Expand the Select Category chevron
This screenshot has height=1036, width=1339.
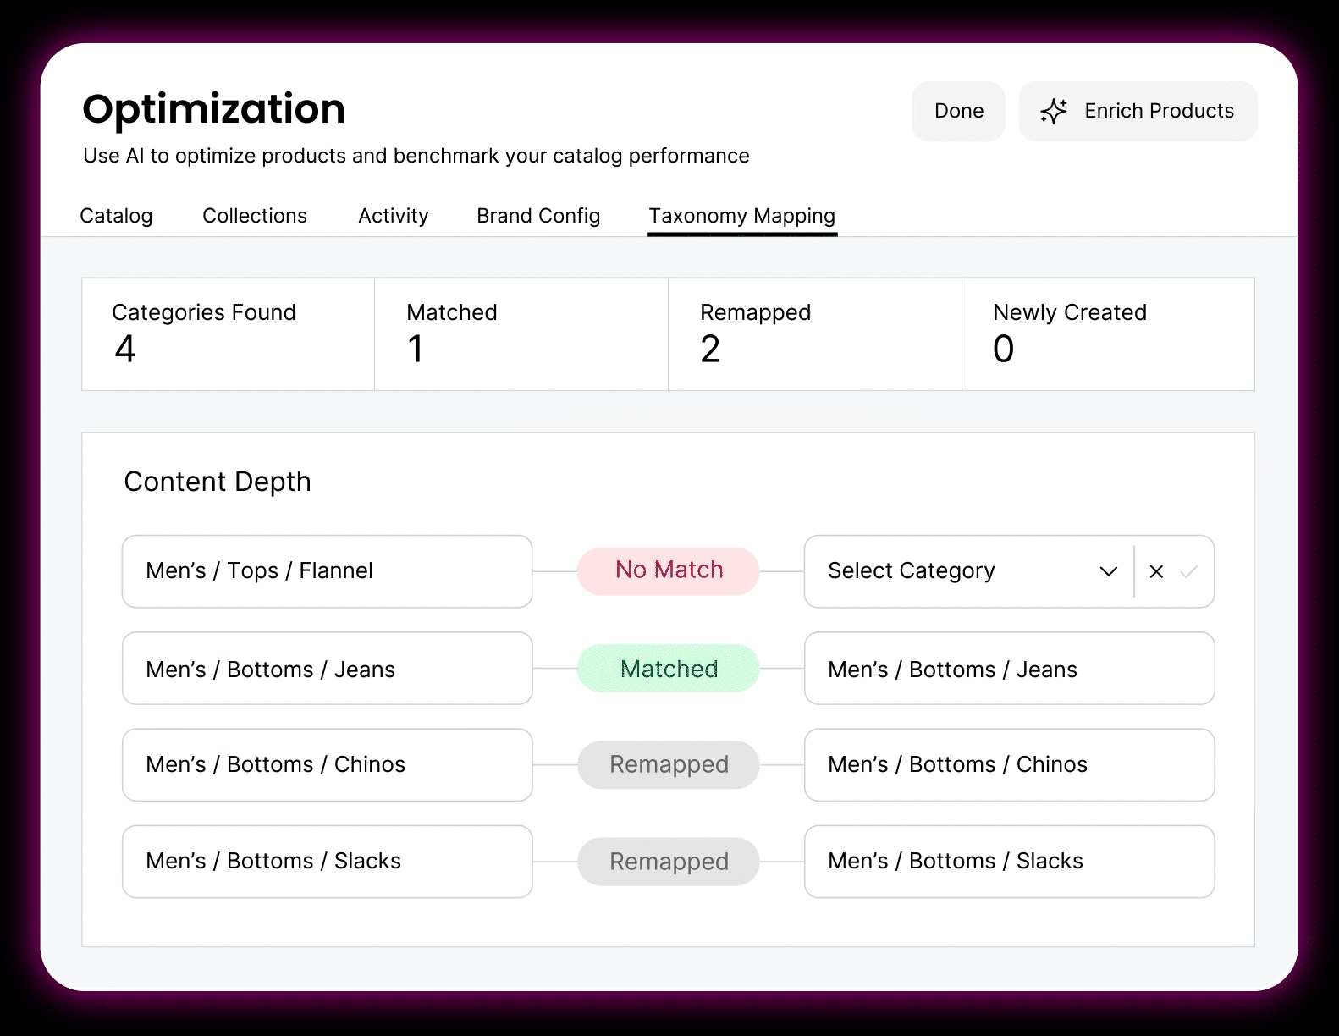click(1109, 571)
